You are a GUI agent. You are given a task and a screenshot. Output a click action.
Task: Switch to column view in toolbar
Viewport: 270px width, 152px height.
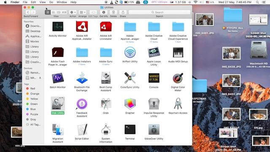coord(59,12)
